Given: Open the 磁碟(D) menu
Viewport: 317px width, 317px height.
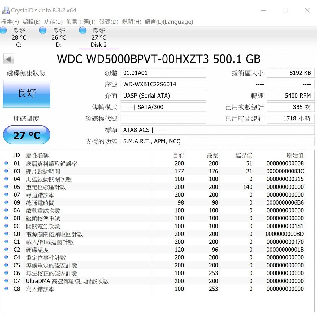Looking at the screenshot, I should (x=109, y=22).
